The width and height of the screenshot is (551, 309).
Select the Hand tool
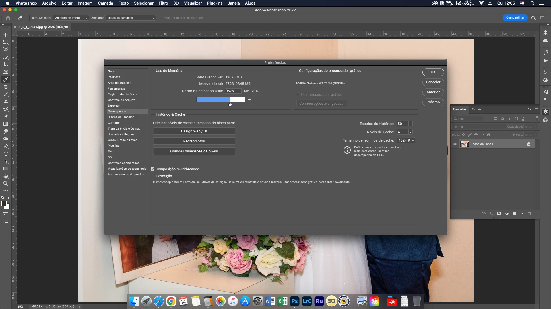[x=6, y=176]
